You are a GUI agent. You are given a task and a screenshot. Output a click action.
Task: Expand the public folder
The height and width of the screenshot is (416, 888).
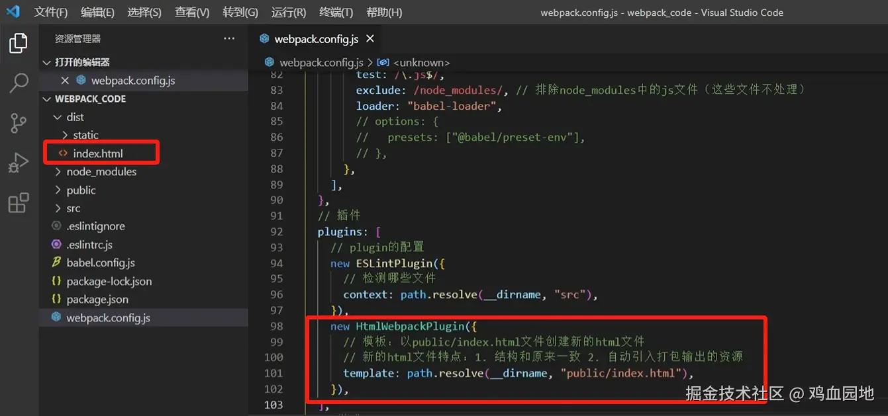(x=58, y=190)
